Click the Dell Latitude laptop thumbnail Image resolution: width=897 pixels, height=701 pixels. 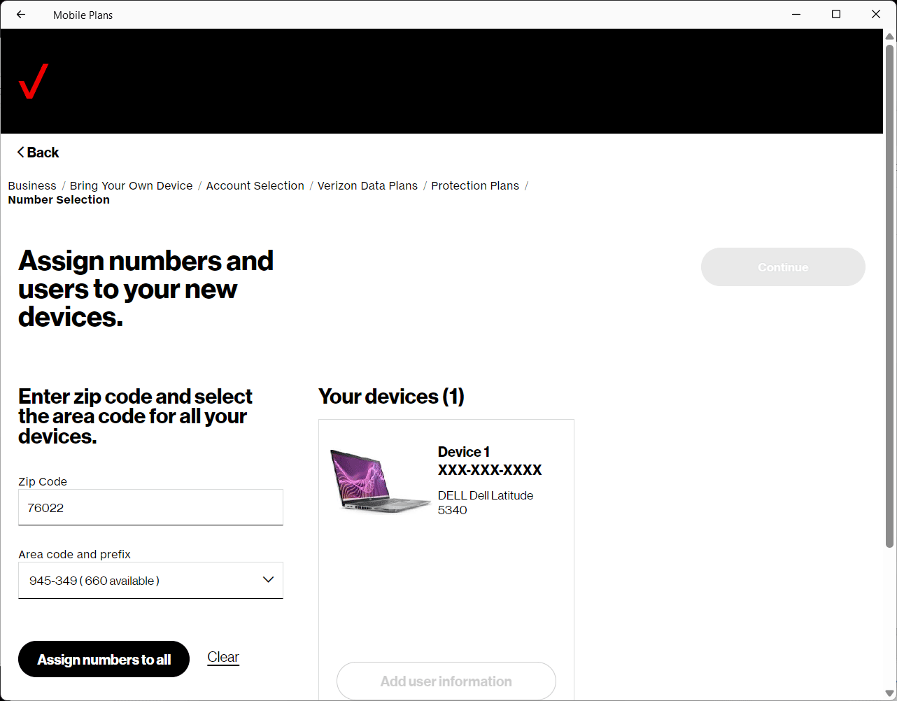coord(379,480)
